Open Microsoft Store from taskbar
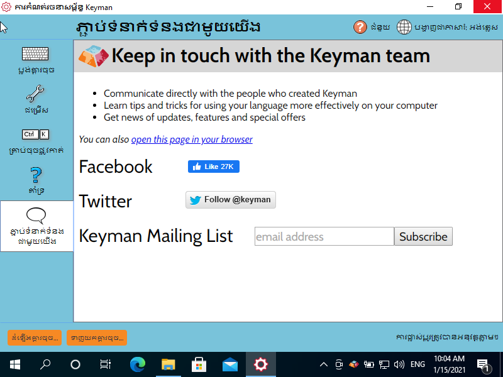 (199, 364)
